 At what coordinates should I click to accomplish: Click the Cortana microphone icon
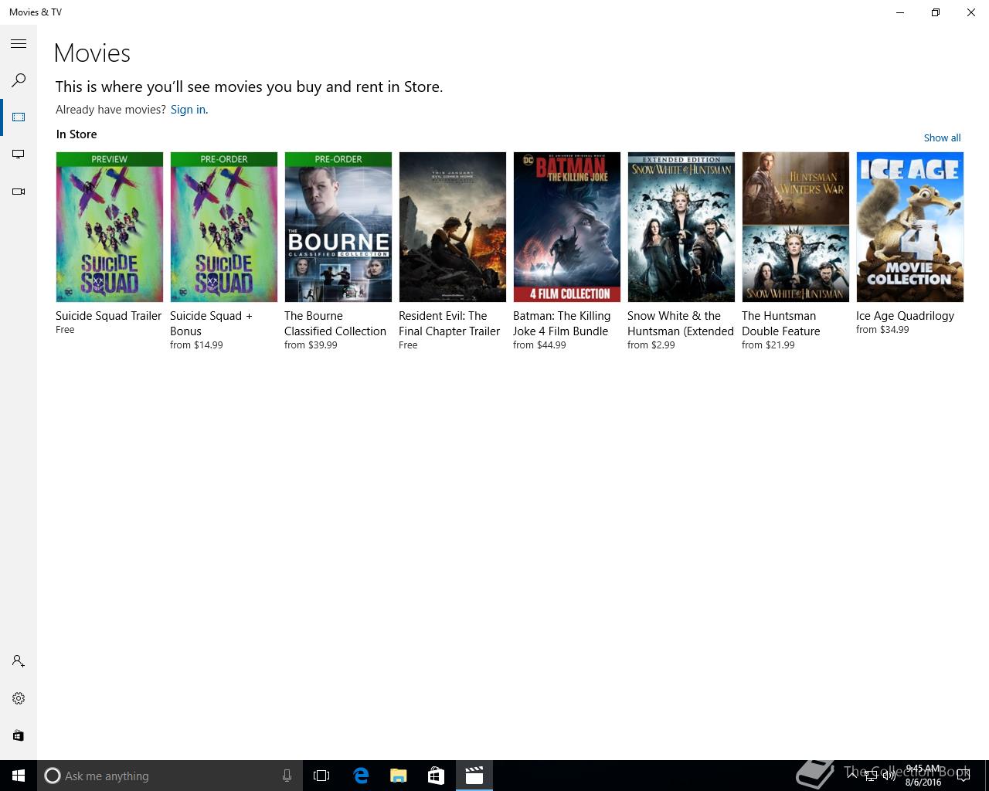[287, 776]
